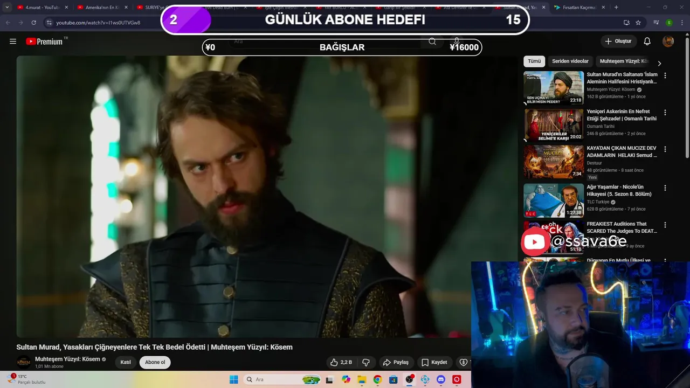
Task: Open options menu for Yeniçeri Askerinin En Nefret video
Action: click(665, 113)
